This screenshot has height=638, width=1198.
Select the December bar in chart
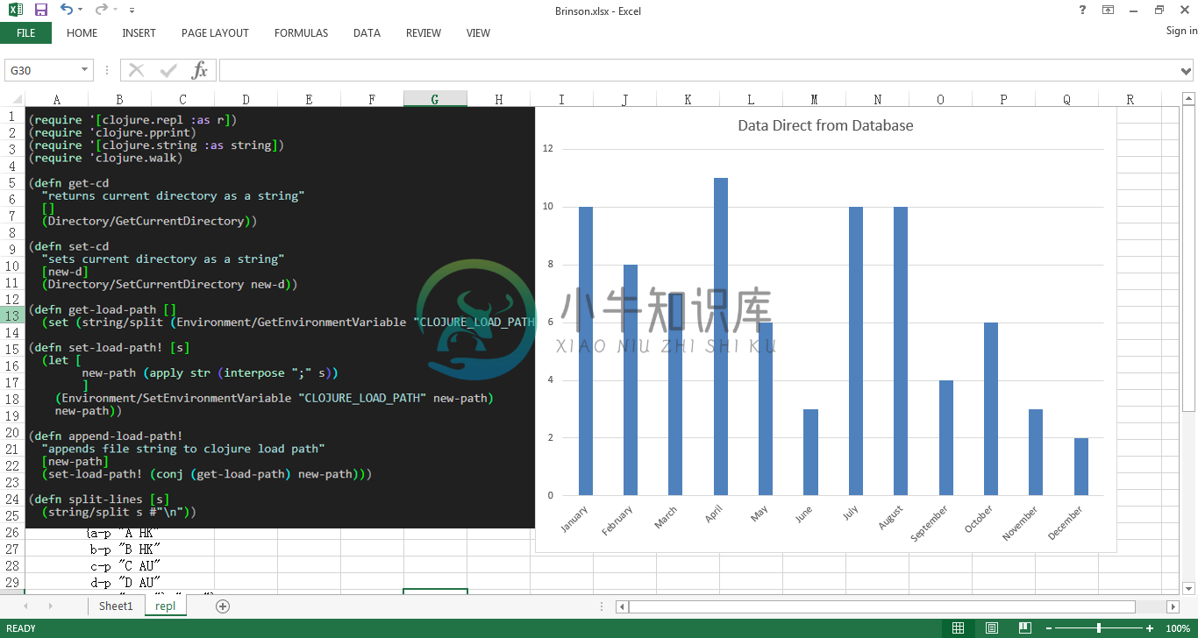coord(1081,466)
